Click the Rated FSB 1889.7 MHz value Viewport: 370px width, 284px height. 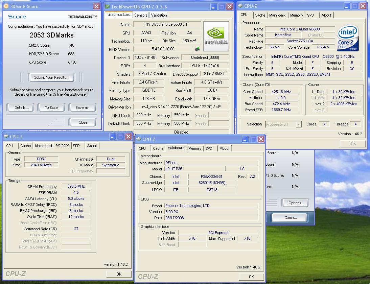281,110
